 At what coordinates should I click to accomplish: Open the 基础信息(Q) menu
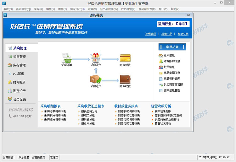23,9
